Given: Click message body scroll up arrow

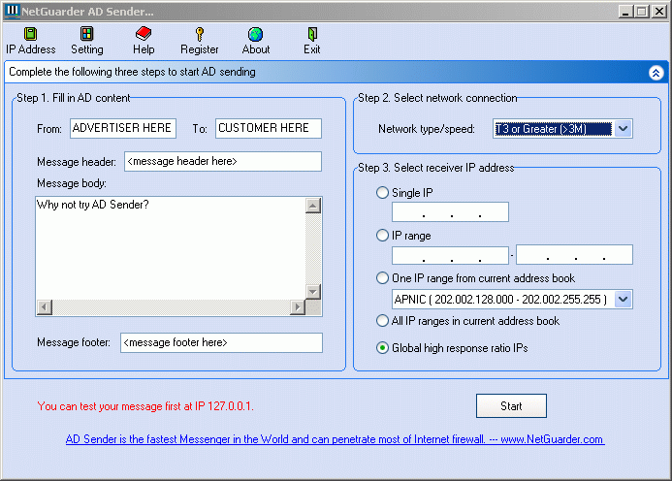Looking at the screenshot, I should point(313,206).
